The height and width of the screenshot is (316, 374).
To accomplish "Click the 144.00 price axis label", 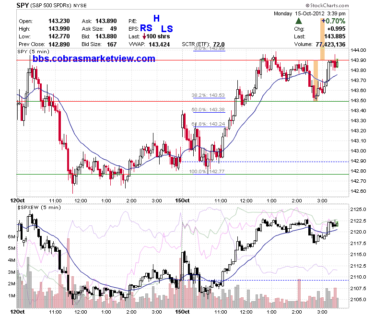I will [358, 50].
